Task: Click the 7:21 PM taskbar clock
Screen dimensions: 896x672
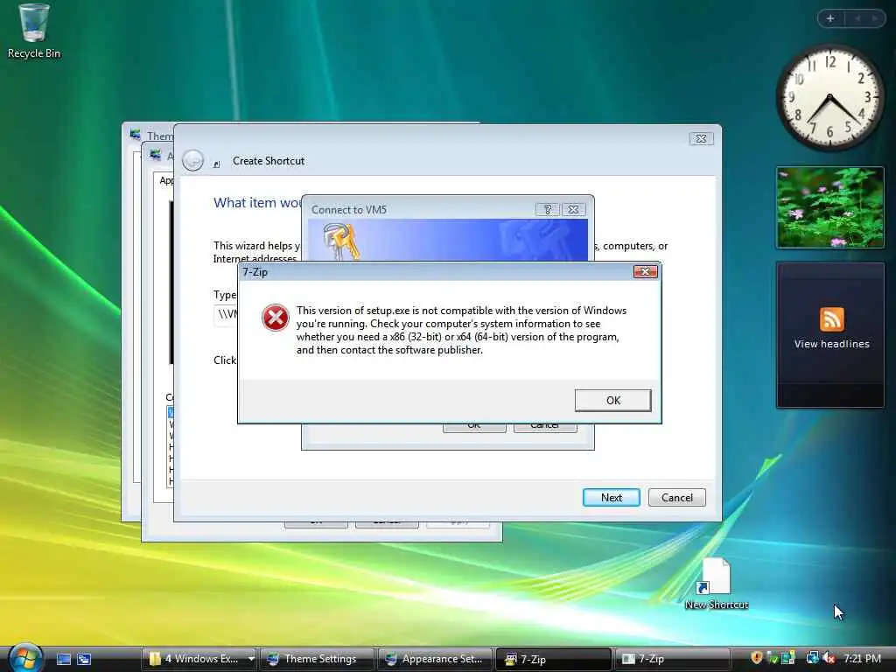Action: (x=862, y=659)
